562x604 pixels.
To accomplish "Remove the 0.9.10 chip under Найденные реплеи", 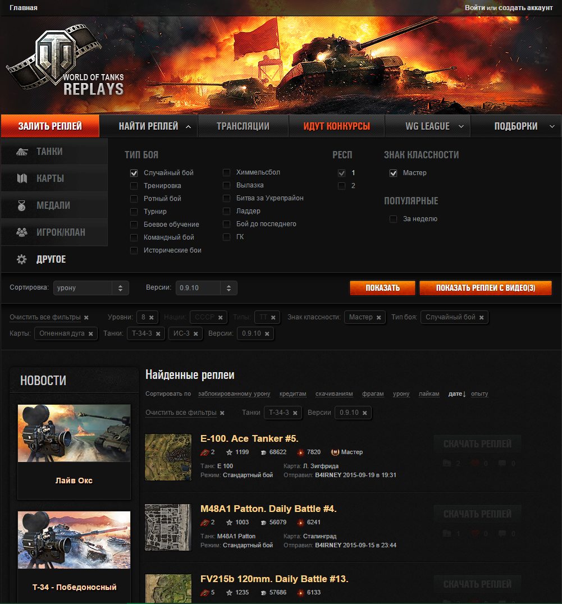I will tap(364, 413).
